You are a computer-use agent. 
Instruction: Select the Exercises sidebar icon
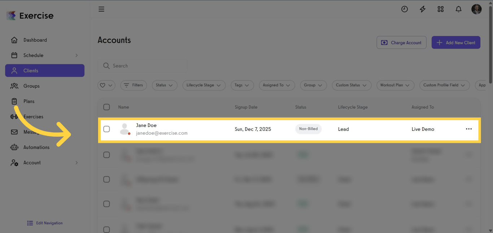click(14, 116)
